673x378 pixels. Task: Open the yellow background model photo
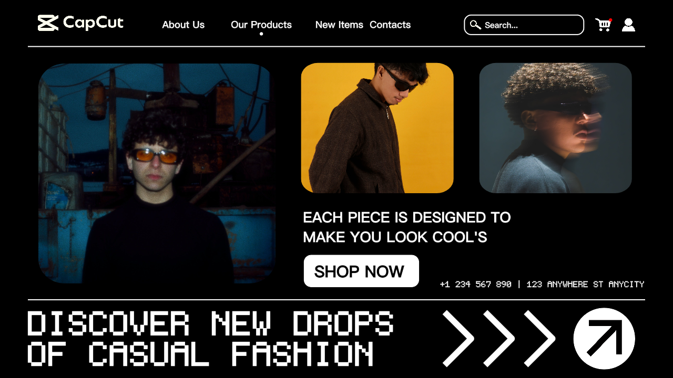377,128
